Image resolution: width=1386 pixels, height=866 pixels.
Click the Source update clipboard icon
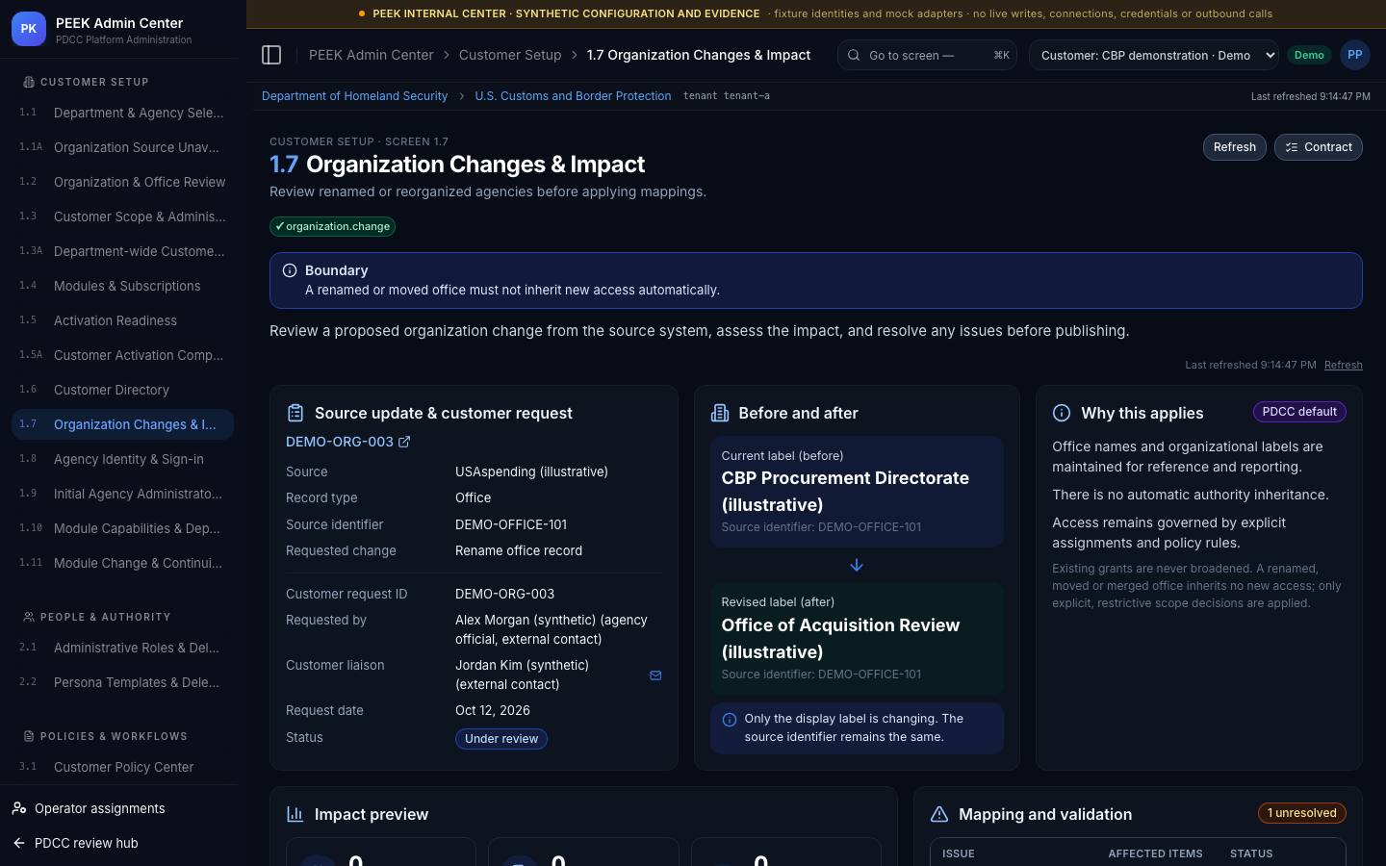coord(295,413)
